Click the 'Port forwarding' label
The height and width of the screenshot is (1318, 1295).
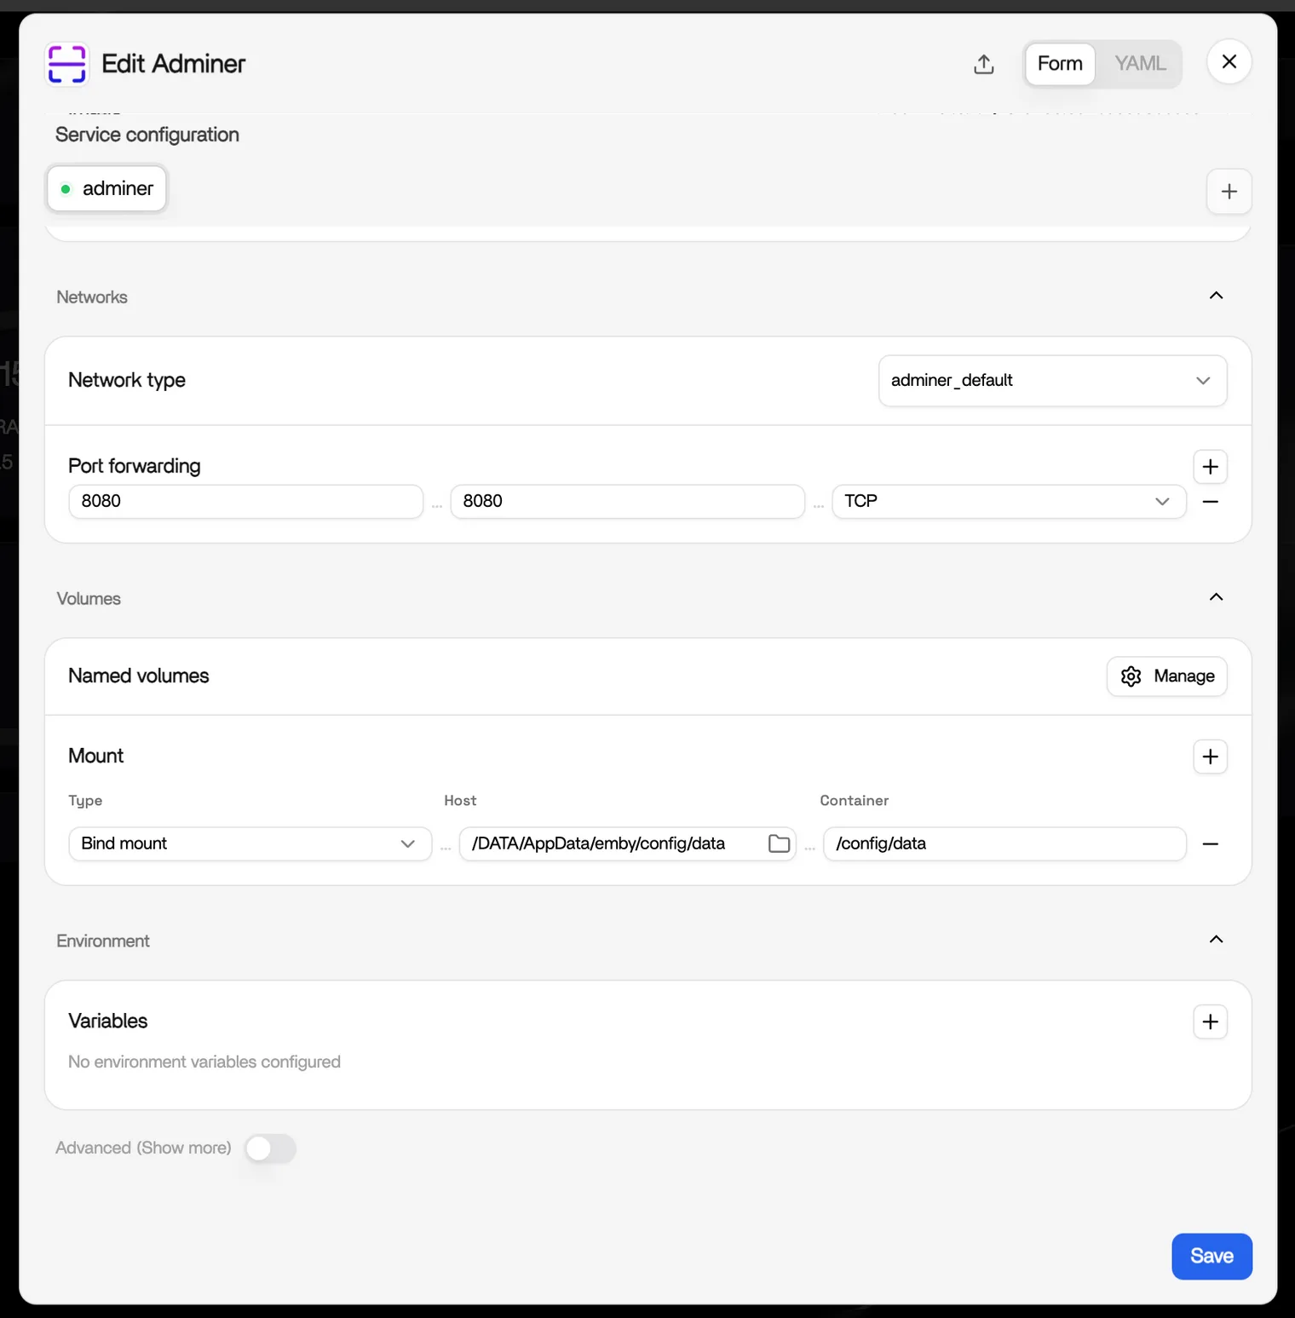(x=135, y=466)
